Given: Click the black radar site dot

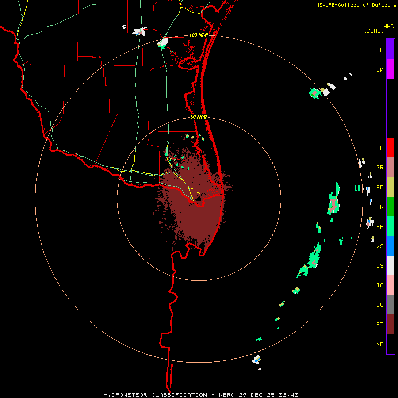Looking at the screenshot, I should coord(199,199).
